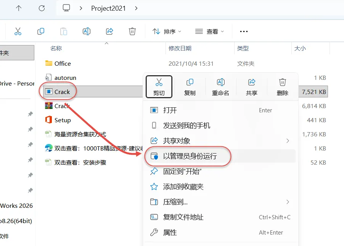
Task: Click the toolbar Rename icon
Action: point(87,31)
